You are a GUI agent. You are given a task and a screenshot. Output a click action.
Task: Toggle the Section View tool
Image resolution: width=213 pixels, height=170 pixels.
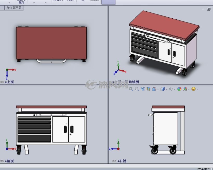point(149,89)
